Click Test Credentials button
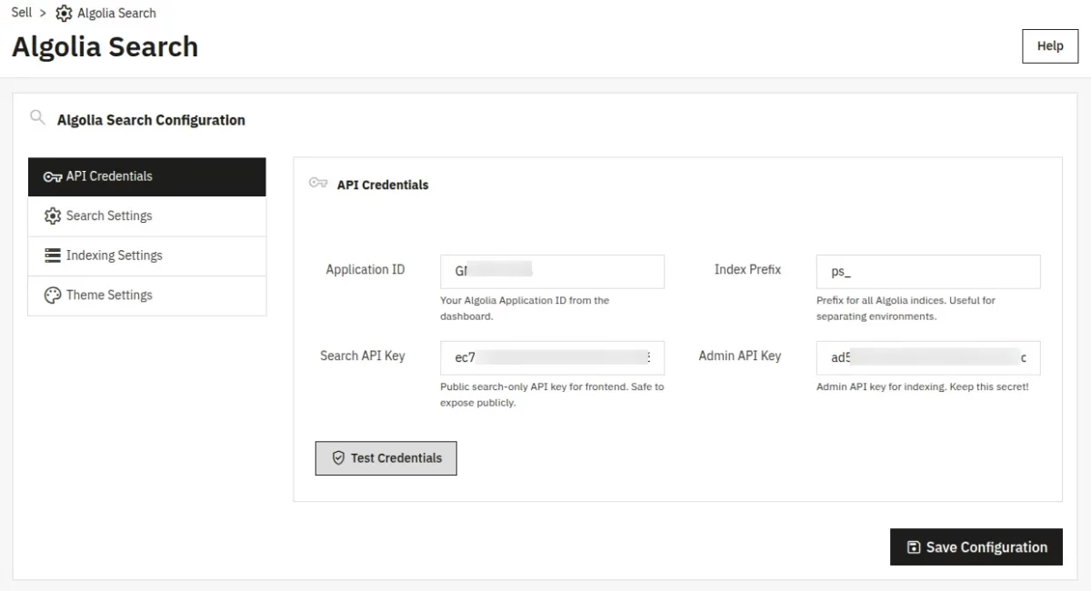The image size is (1091, 591). tap(385, 458)
